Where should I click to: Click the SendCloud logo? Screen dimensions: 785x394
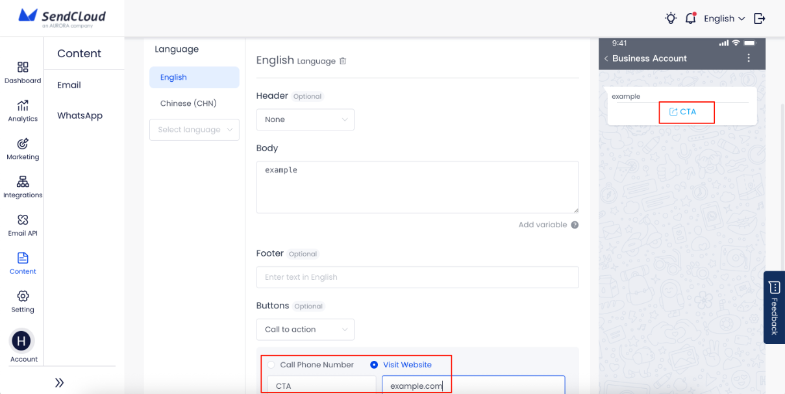click(62, 17)
